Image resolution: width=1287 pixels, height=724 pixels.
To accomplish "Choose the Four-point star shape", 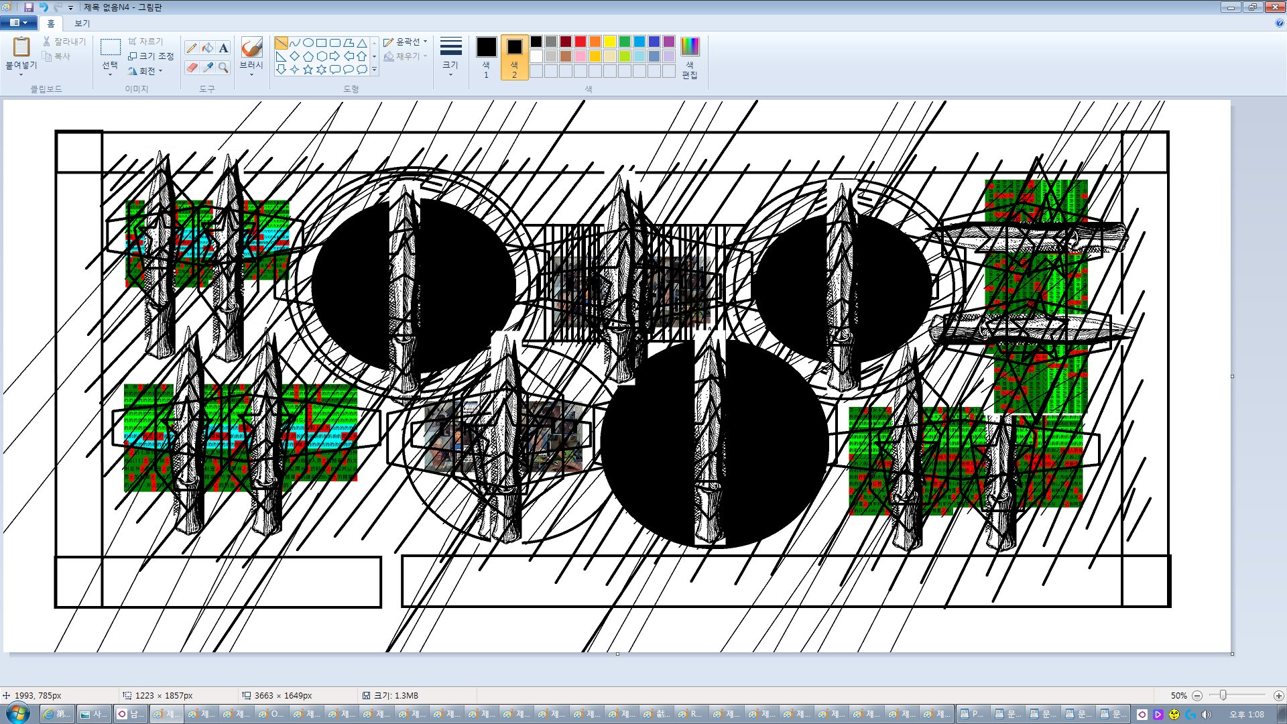I will (295, 70).
